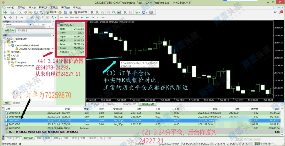Open the 显示(V) menu
Screen dimensions: 285x146
(x=21, y=7)
